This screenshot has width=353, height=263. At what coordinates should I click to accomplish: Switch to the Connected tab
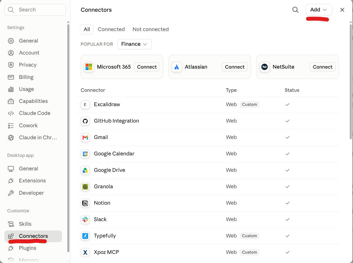click(111, 29)
